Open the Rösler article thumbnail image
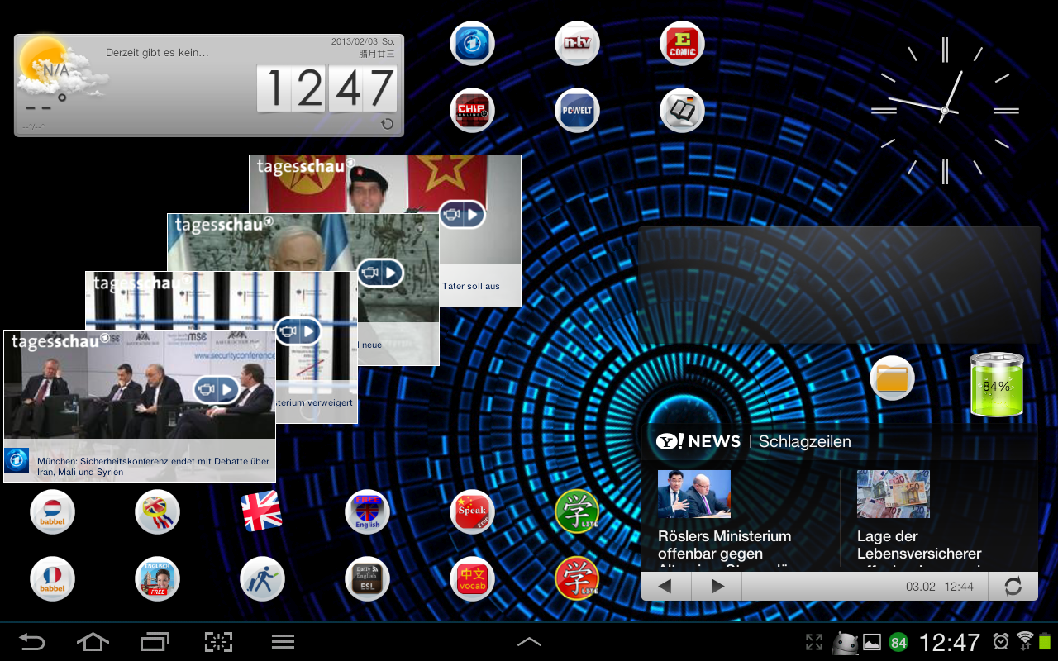 point(693,494)
